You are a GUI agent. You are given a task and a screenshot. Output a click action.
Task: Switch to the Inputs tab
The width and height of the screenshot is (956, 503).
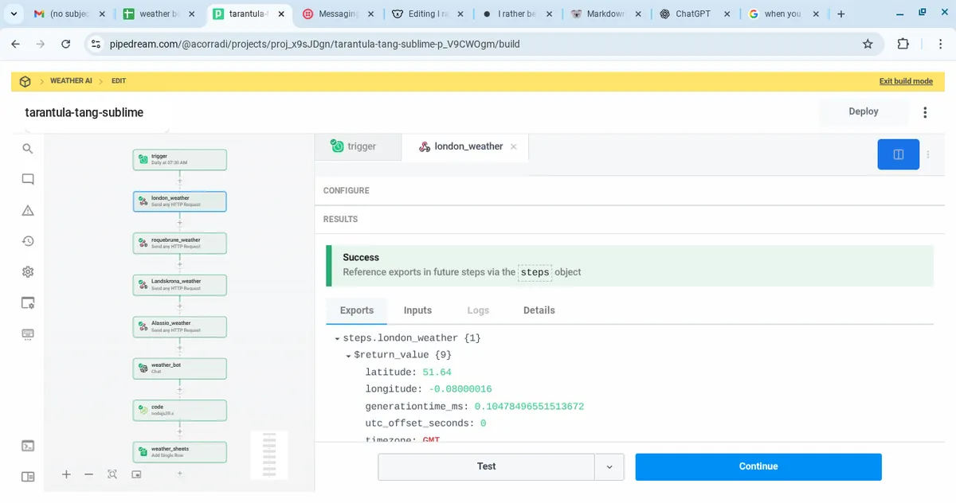click(x=417, y=310)
